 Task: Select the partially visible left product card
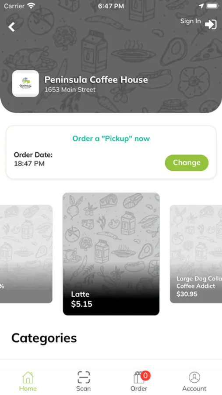26,254
